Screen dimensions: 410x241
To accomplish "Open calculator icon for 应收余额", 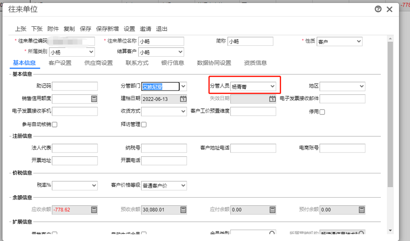I will click(94, 210).
